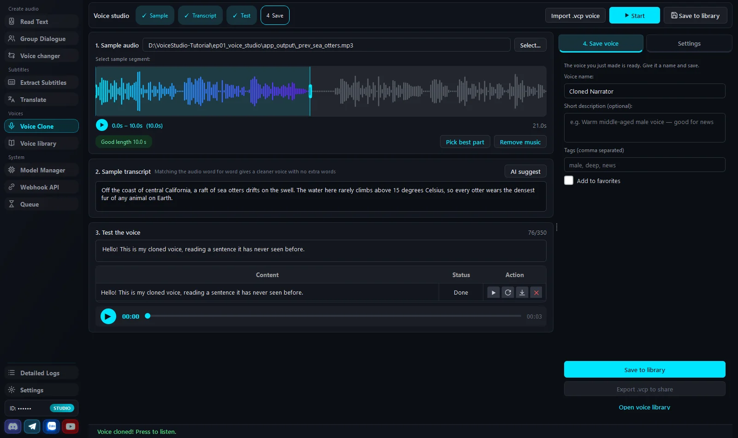Click the large Save to library button

644,369
